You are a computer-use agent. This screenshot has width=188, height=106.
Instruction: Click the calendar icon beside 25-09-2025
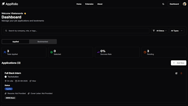16,81
